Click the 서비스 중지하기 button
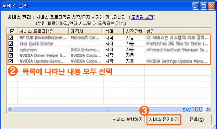This screenshot has width=217, height=129. tap(164, 120)
